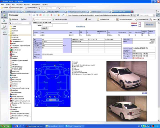Check the MyListA checkbox
Screen dimensions: 160x128
[139, 23]
